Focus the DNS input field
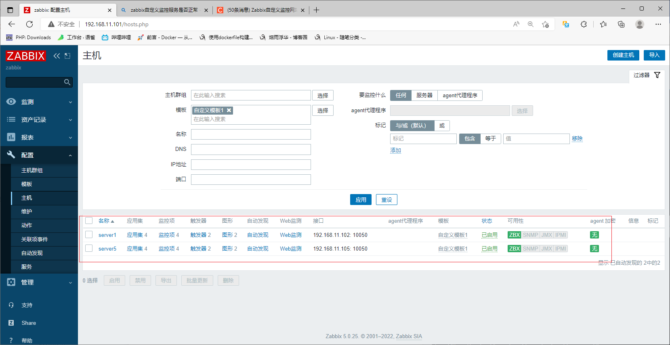Image resolution: width=670 pixels, height=345 pixels. 251,149
